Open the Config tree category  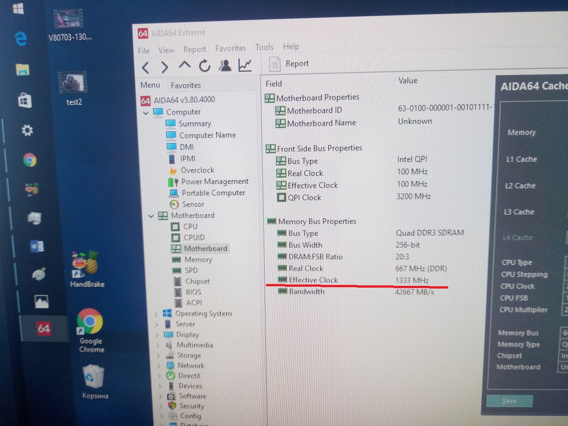click(x=185, y=416)
